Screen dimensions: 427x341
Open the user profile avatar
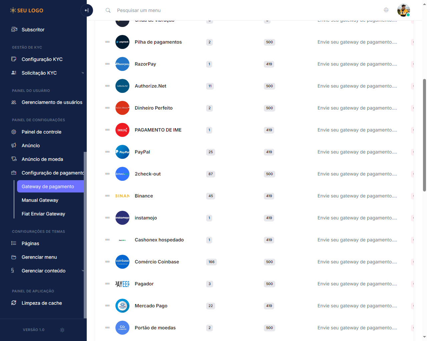pyautogui.click(x=403, y=10)
